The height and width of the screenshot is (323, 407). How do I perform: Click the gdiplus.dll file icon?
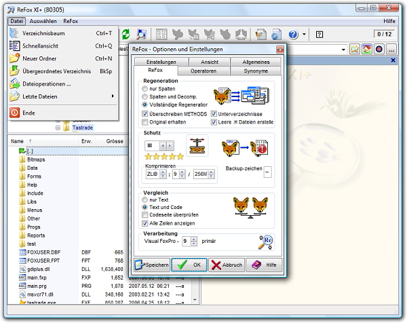(22, 269)
